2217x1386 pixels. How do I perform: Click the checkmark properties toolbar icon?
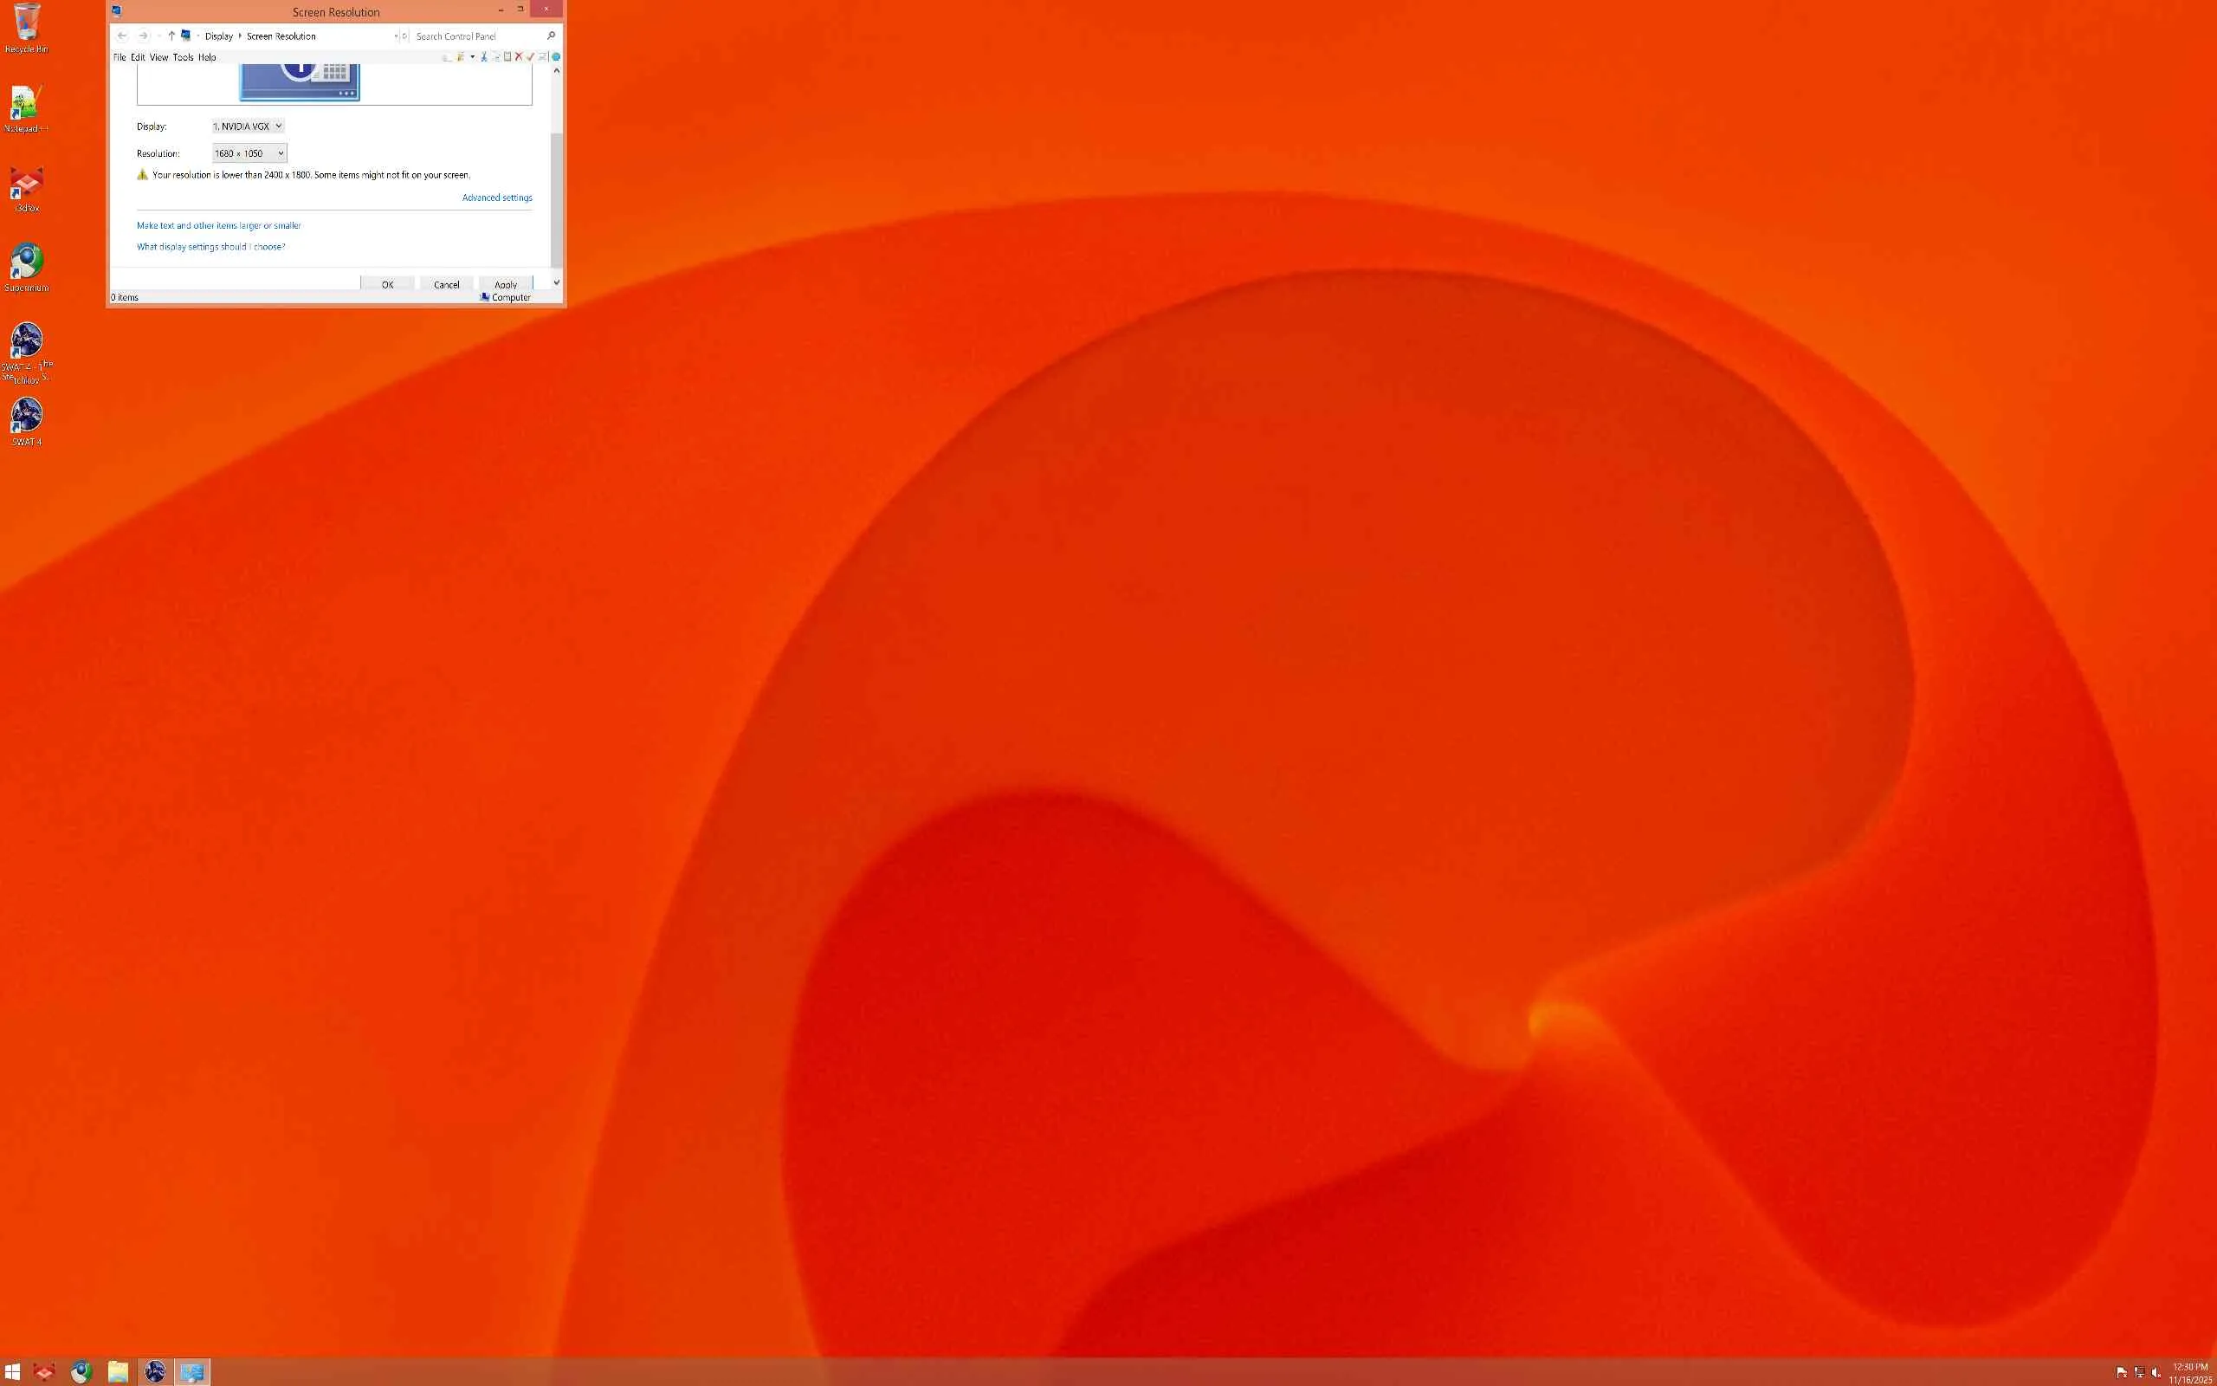tap(530, 57)
